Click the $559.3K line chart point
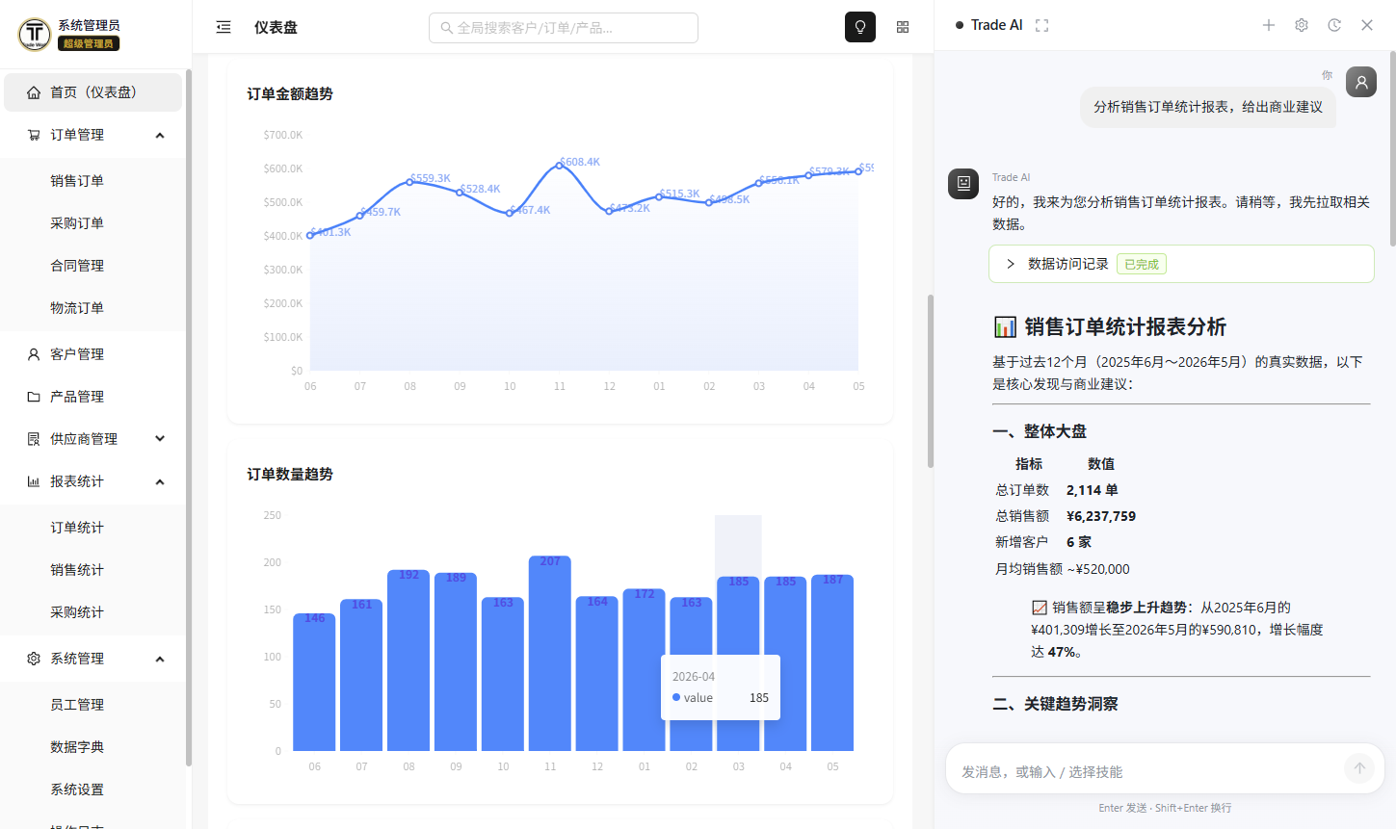Screen dimensions: 1396x829 pyautogui.click(x=409, y=182)
